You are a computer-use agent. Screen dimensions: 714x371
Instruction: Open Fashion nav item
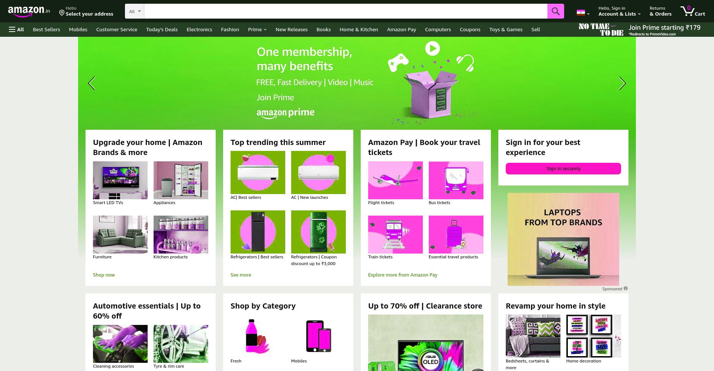click(230, 29)
